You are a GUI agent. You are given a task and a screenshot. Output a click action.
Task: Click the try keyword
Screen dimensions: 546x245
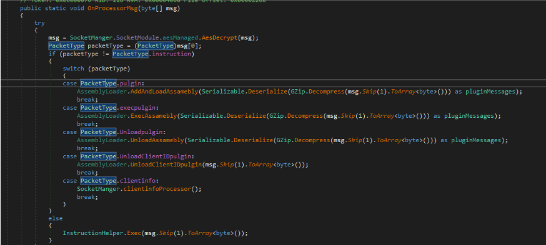tap(39, 22)
